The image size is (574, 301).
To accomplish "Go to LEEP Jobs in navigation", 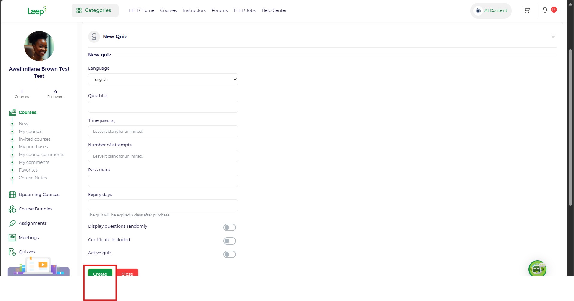I will (244, 10).
